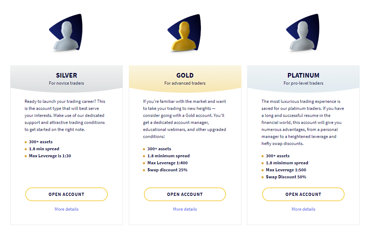Click 'Max Leverage 1:400' bullet item
Viewport: 372px width, 238px height.
click(x=167, y=163)
